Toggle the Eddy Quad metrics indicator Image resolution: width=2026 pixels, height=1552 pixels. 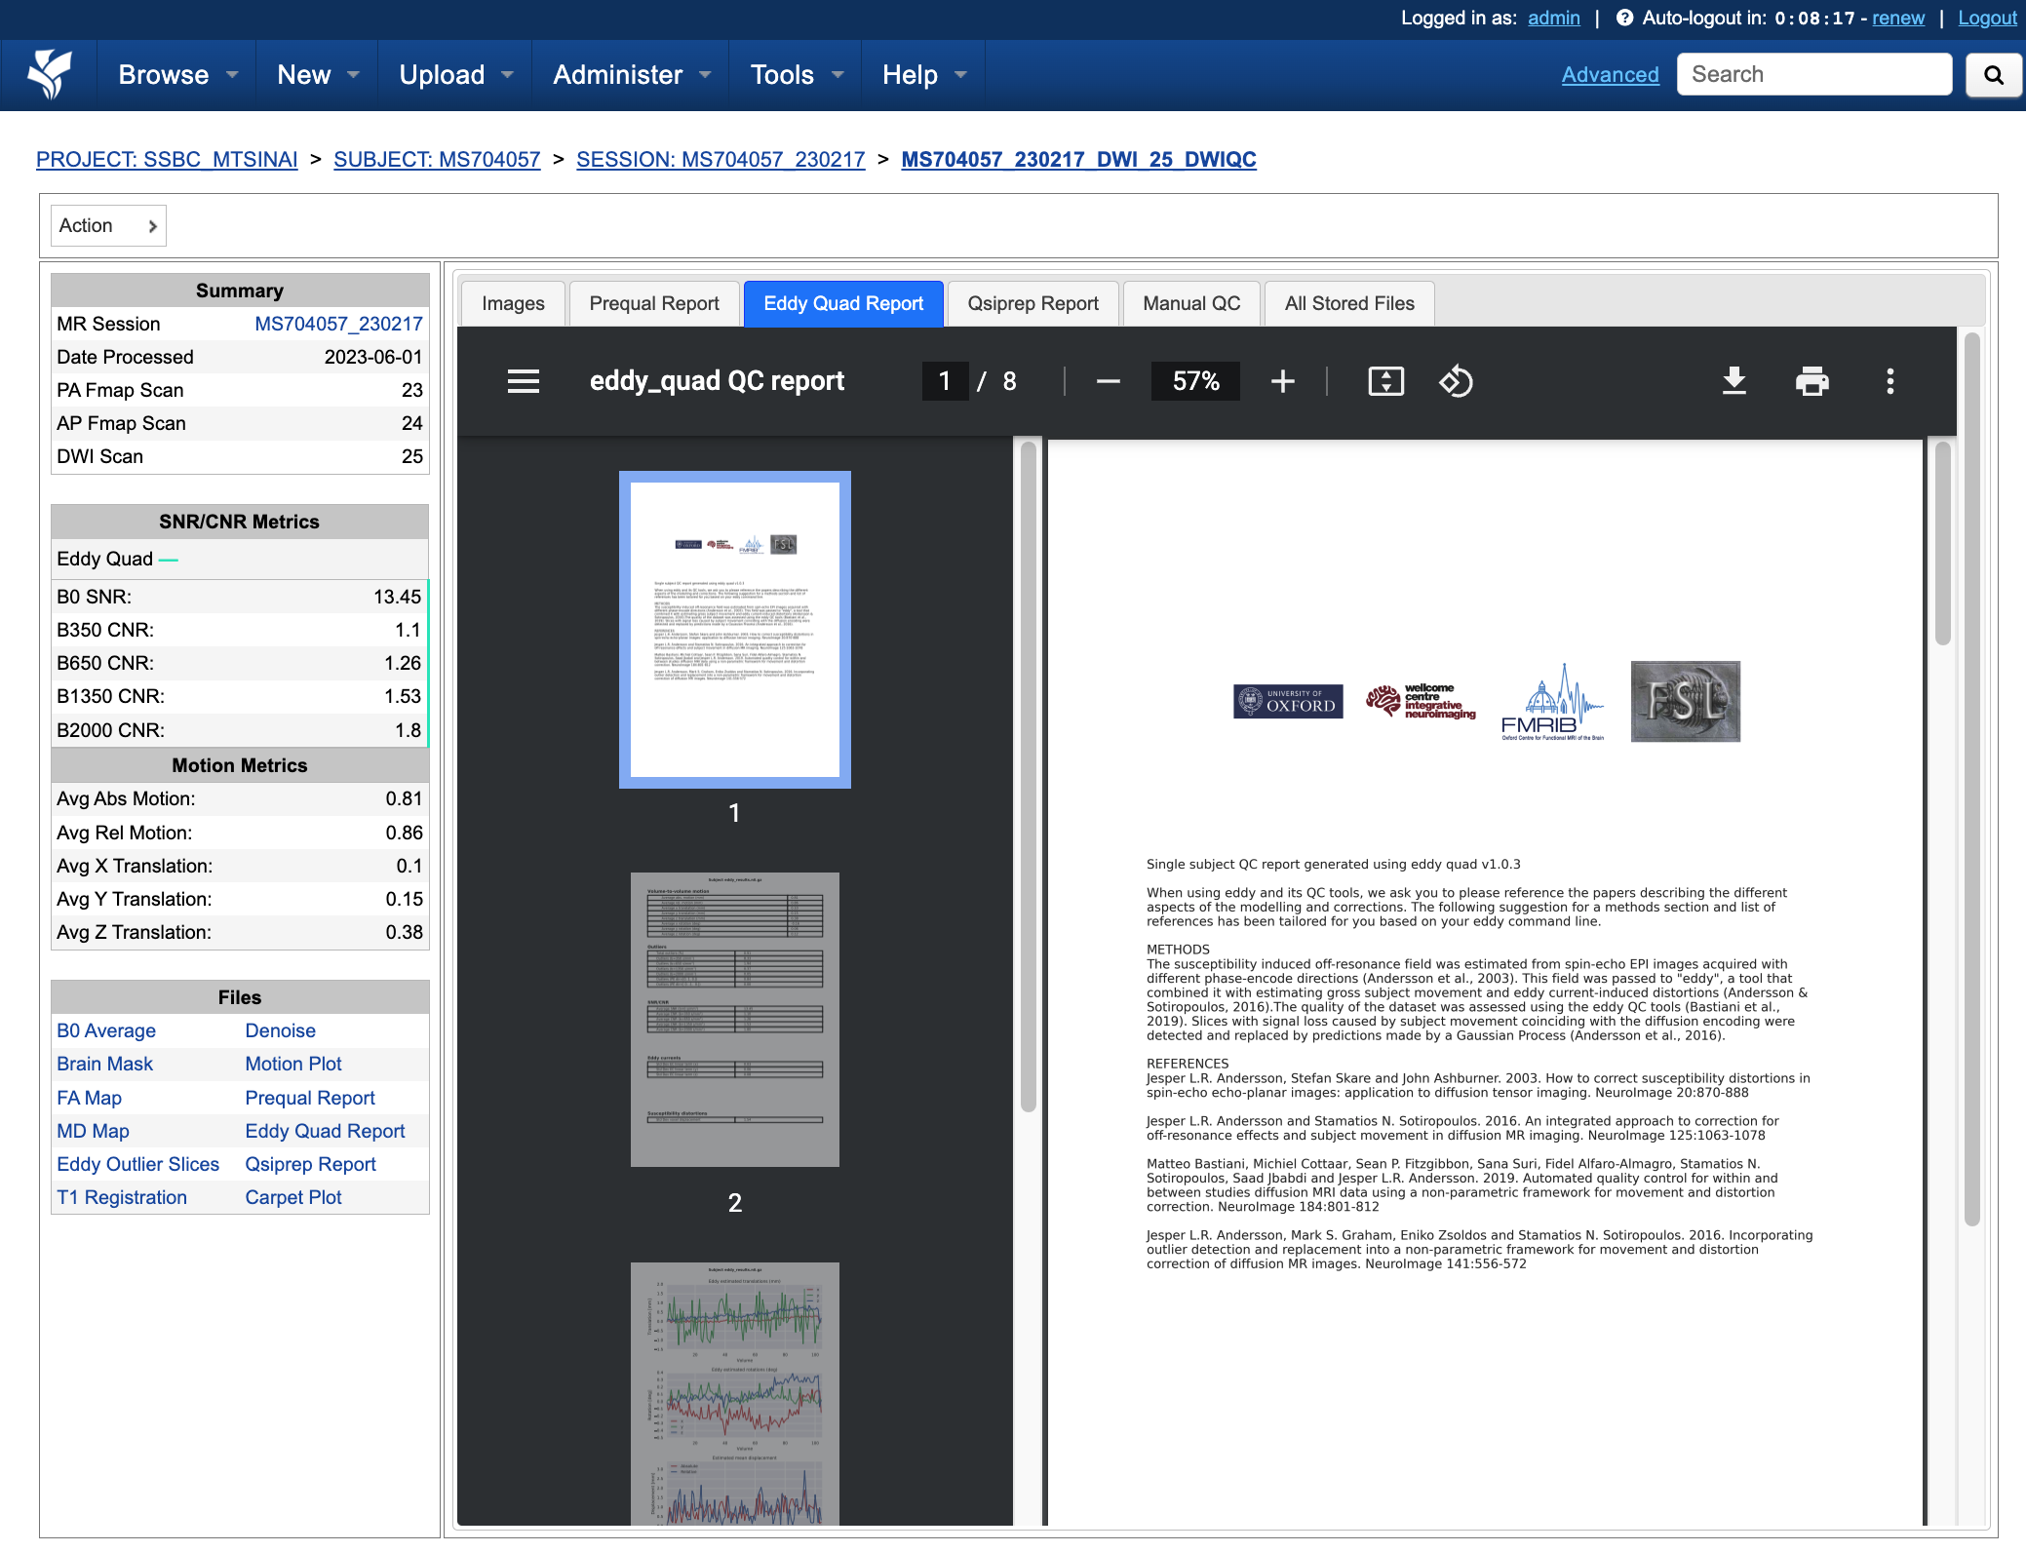[x=168, y=560]
